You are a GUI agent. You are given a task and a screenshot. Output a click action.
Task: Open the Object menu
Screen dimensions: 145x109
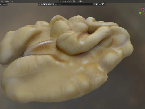pyautogui.click(x=7, y=1)
